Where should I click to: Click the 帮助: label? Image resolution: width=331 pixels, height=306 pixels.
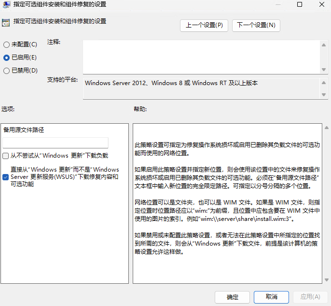(140, 109)
